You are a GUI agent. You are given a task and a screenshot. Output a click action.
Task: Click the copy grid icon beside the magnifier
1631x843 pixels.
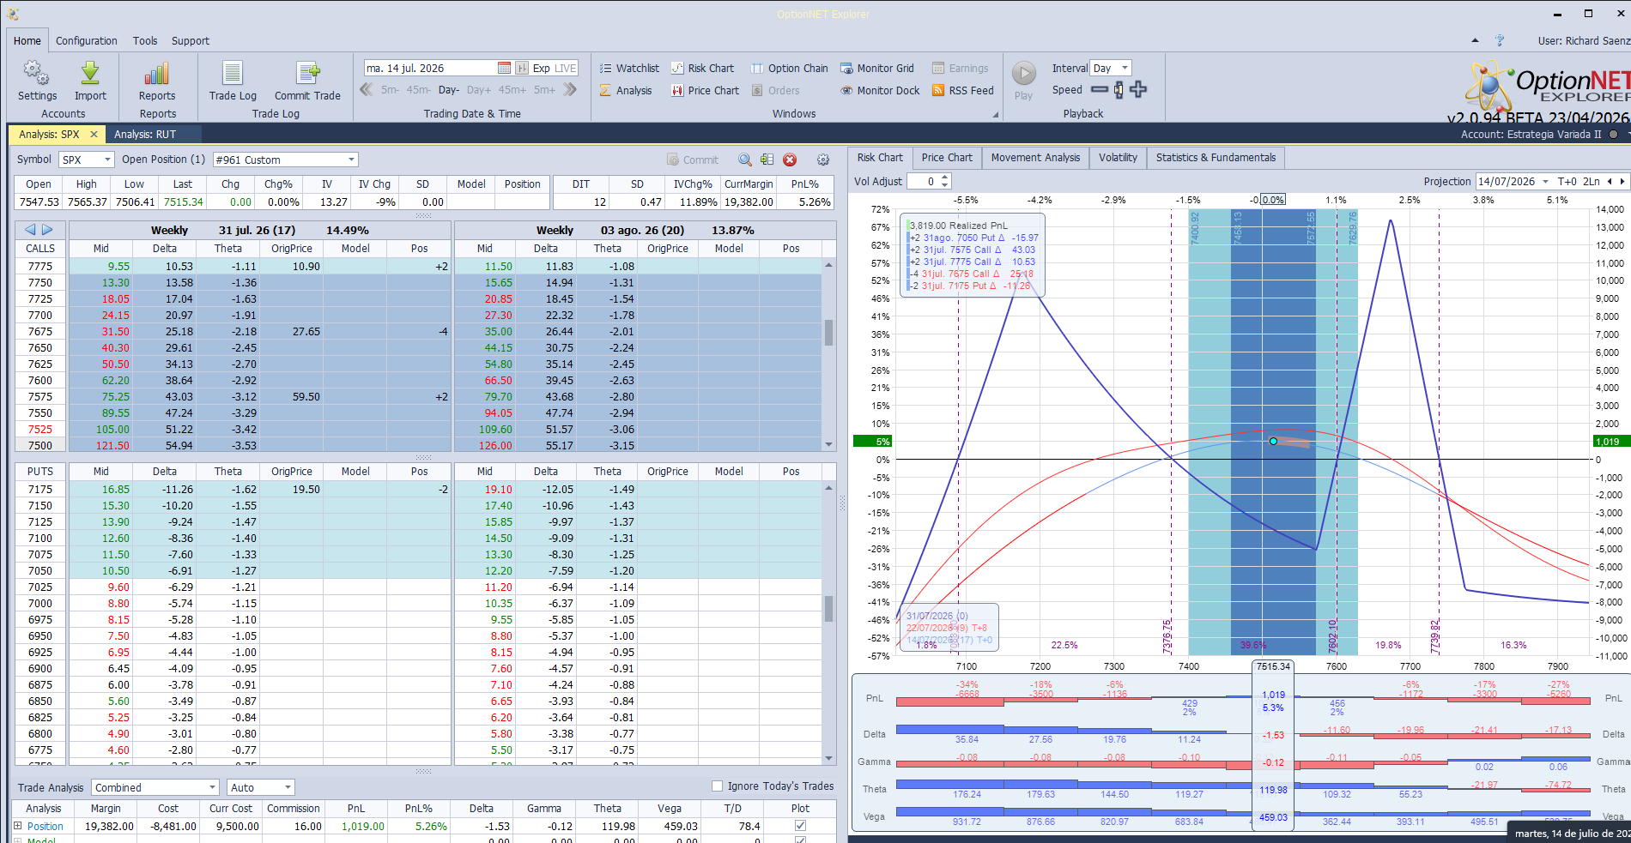coord(767,160)
